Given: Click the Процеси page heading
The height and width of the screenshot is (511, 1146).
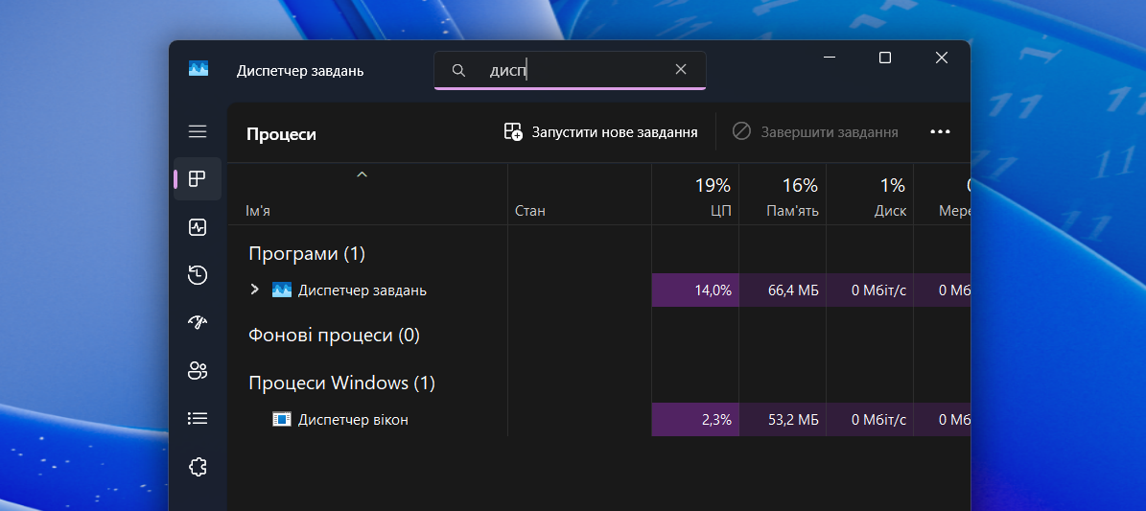Looking at the screenshot, I should pyautogui.click(x=281, y=134).
